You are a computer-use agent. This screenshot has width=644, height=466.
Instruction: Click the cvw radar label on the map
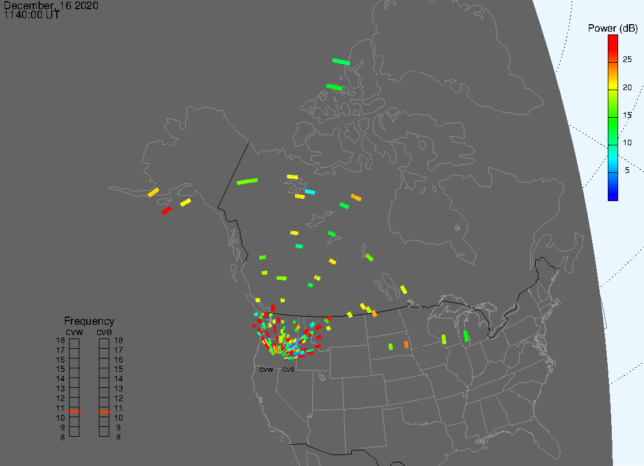(x=266, y=369)
